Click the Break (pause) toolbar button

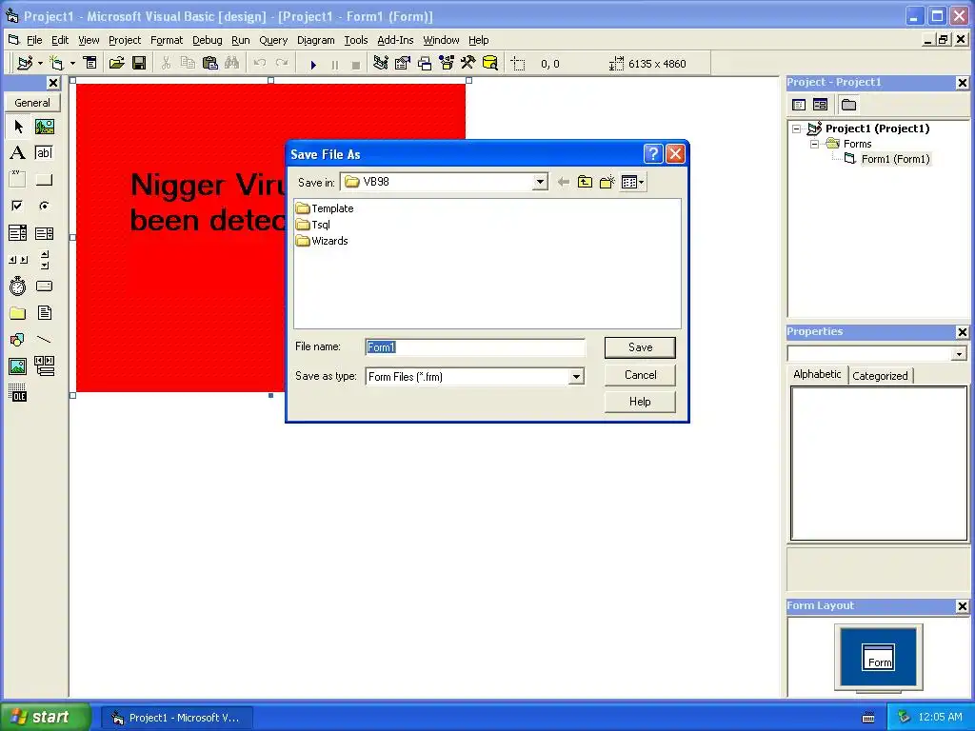[x=334, y=64]
